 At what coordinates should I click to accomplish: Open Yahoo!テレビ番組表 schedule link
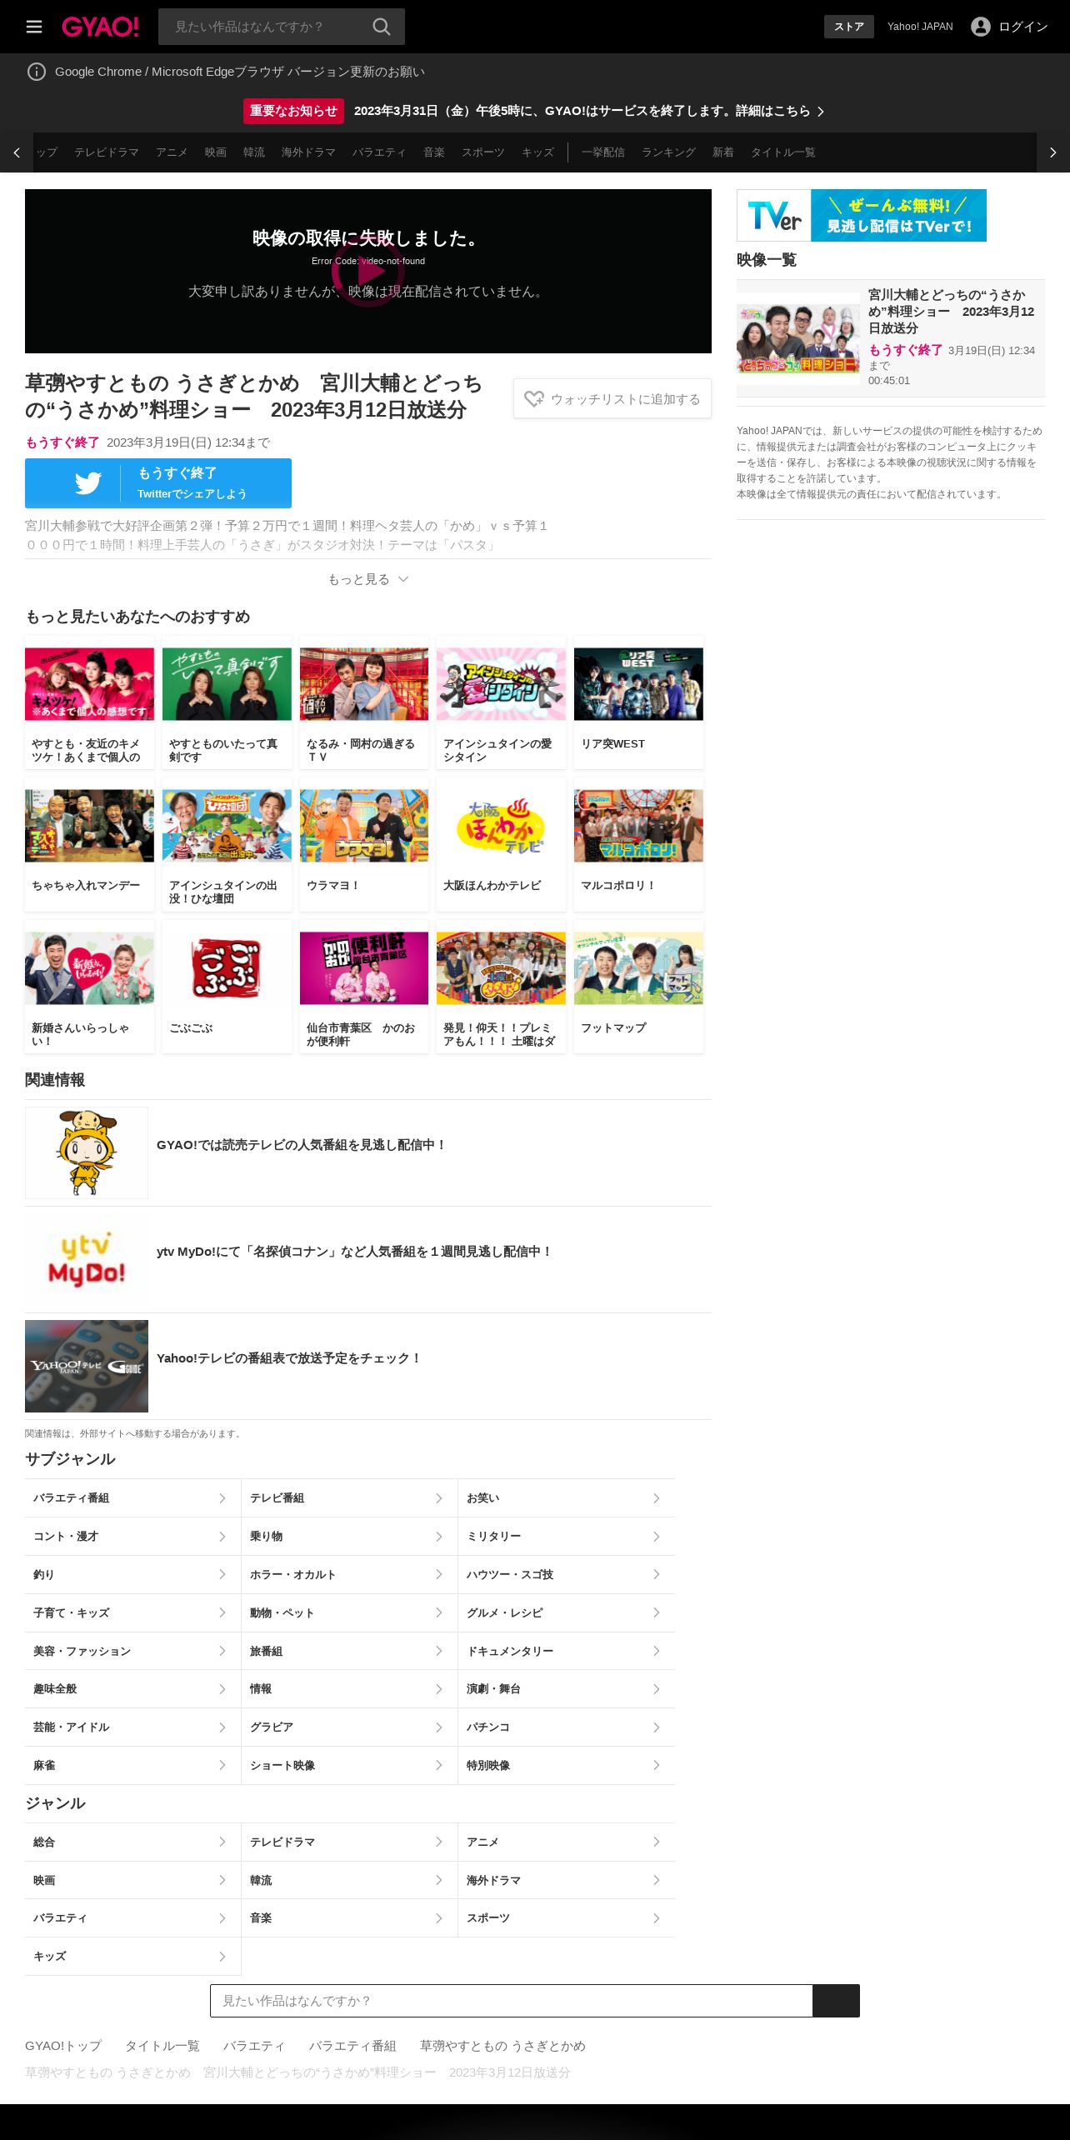(x=289, y=1358)
